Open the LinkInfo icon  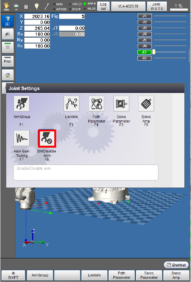point(71,104)
